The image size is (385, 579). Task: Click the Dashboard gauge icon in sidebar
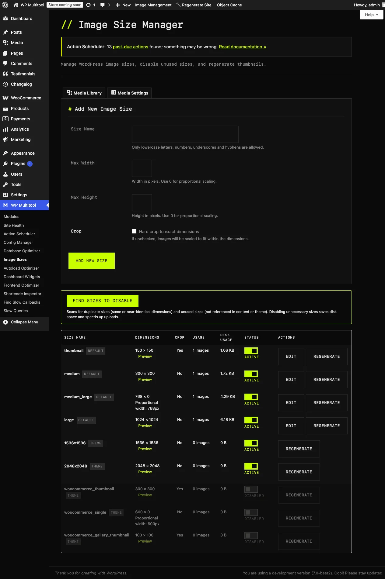(5, 19)
